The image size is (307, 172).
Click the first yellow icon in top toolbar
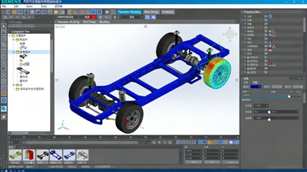(15, 12)
